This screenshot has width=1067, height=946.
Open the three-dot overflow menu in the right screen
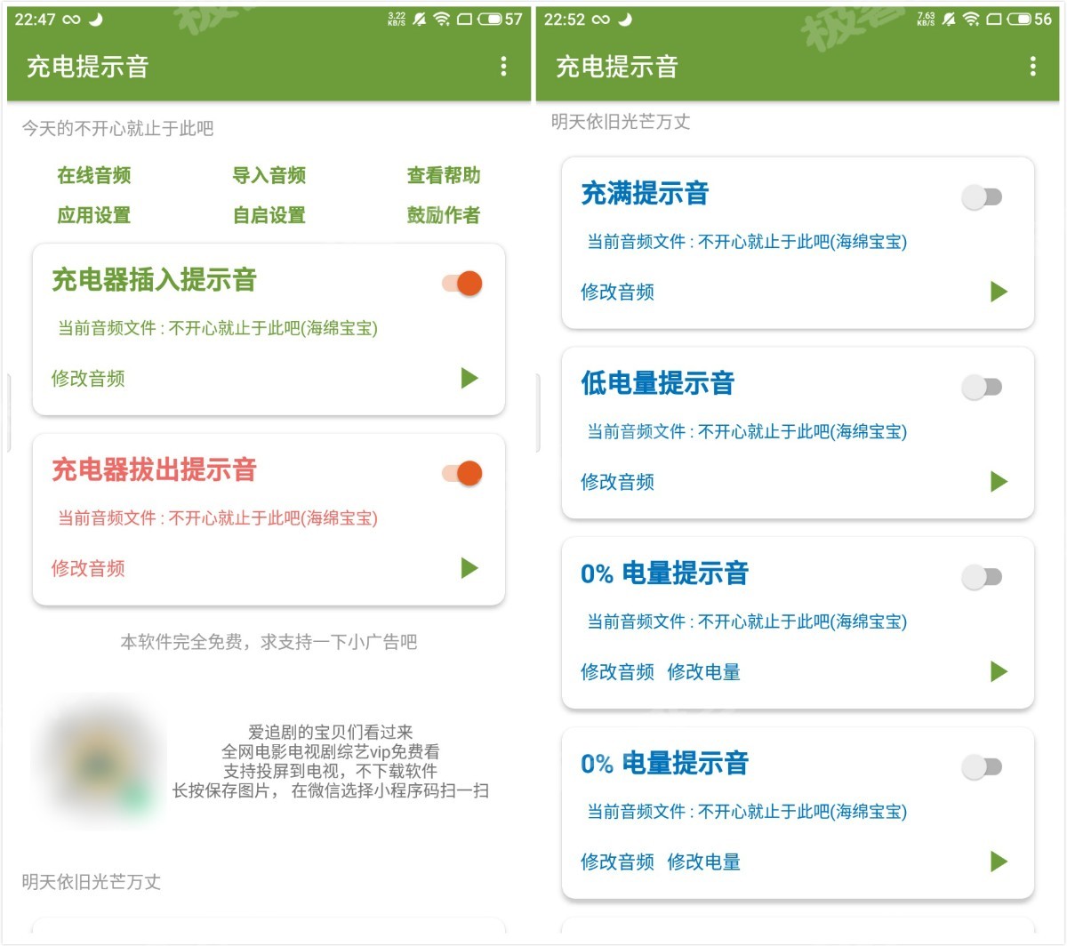pos(1032,66)
